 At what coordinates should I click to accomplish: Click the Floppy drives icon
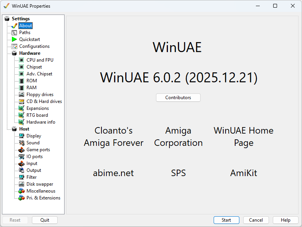pos(22,95)
